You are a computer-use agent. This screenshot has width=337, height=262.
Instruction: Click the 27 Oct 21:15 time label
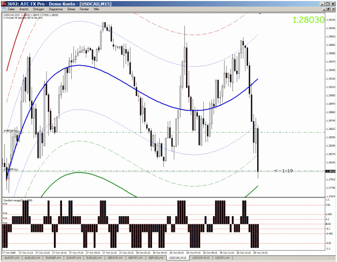[109, 253]
